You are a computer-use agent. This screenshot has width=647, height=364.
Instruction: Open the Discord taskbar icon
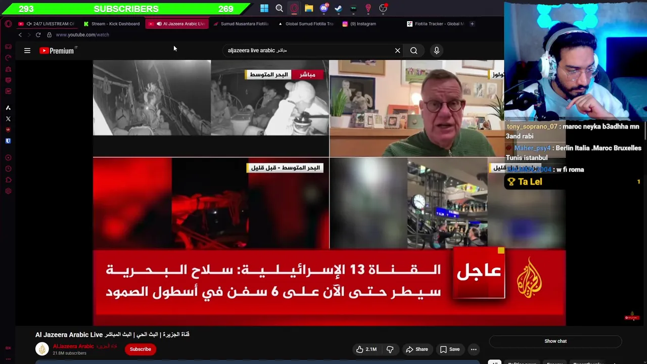pos(324,8)
